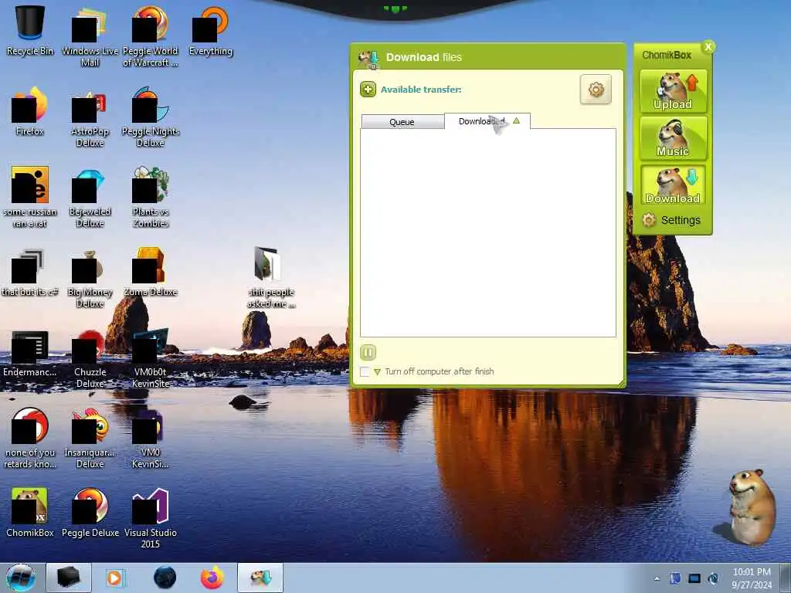Switch to the Downloaded tab
This screenshot has height=593, width=791.
click(487, 121)
